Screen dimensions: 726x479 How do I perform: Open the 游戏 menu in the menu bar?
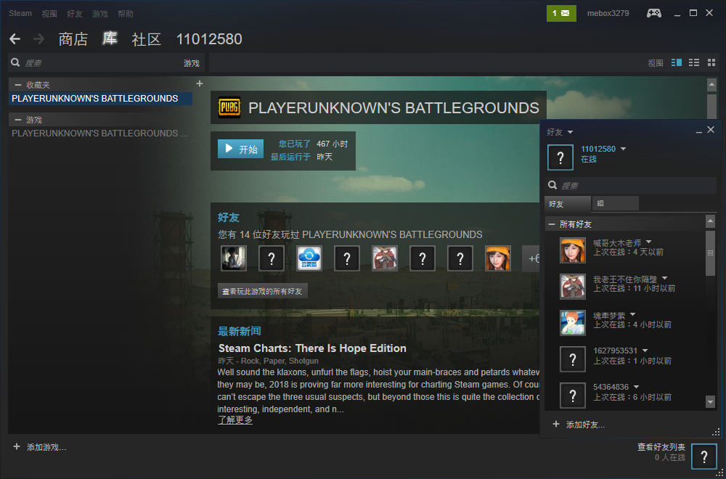pos(100,14)
